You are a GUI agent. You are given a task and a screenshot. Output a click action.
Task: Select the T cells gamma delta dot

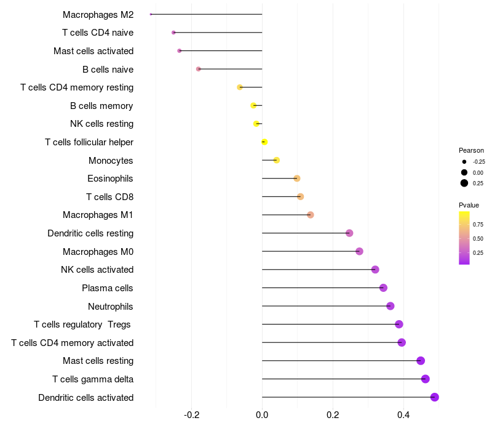click(x=425, y=379)
